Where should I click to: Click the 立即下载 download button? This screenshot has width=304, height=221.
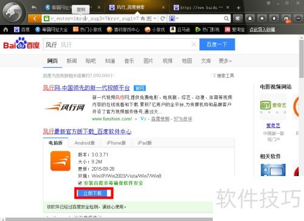pos(93,193)
